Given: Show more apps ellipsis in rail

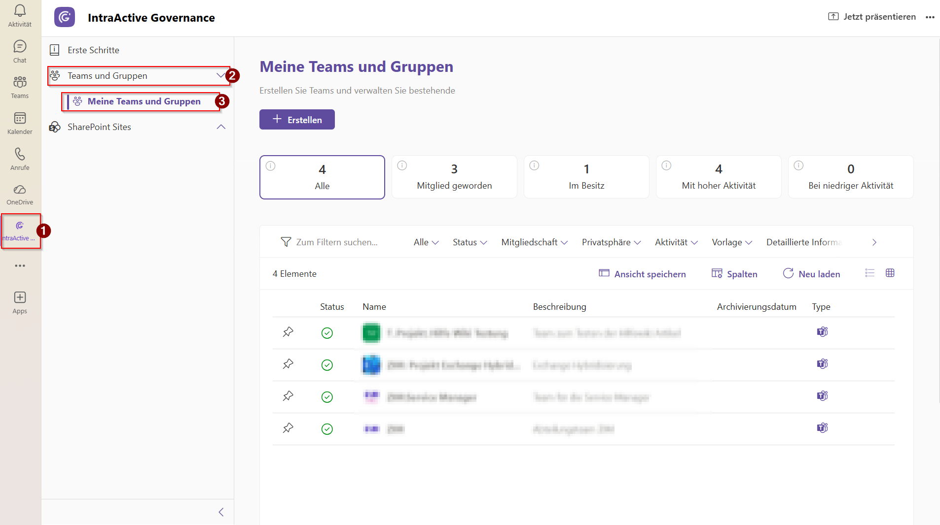Looking at the screenshot, I should 20,266.
